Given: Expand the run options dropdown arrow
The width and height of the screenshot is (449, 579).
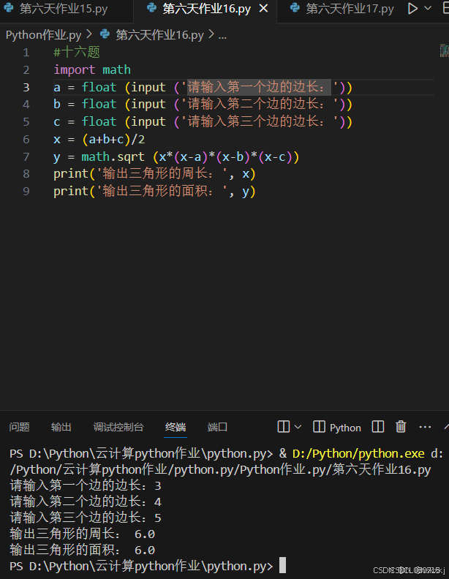Looking at the screenshot, I should coord(428,8).
